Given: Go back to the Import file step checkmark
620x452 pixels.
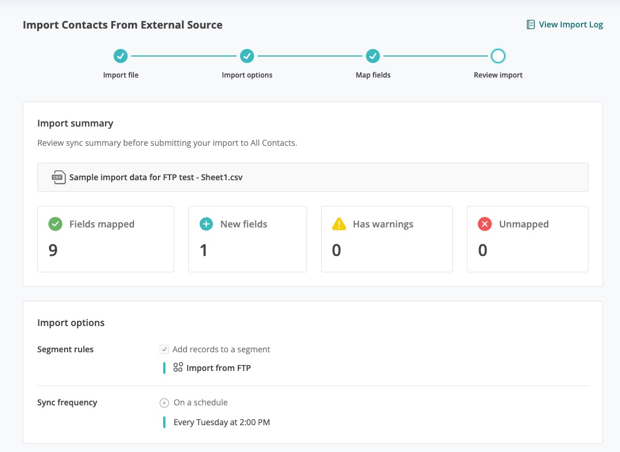Looking at the screenshot, I should (x=121, y=56).
